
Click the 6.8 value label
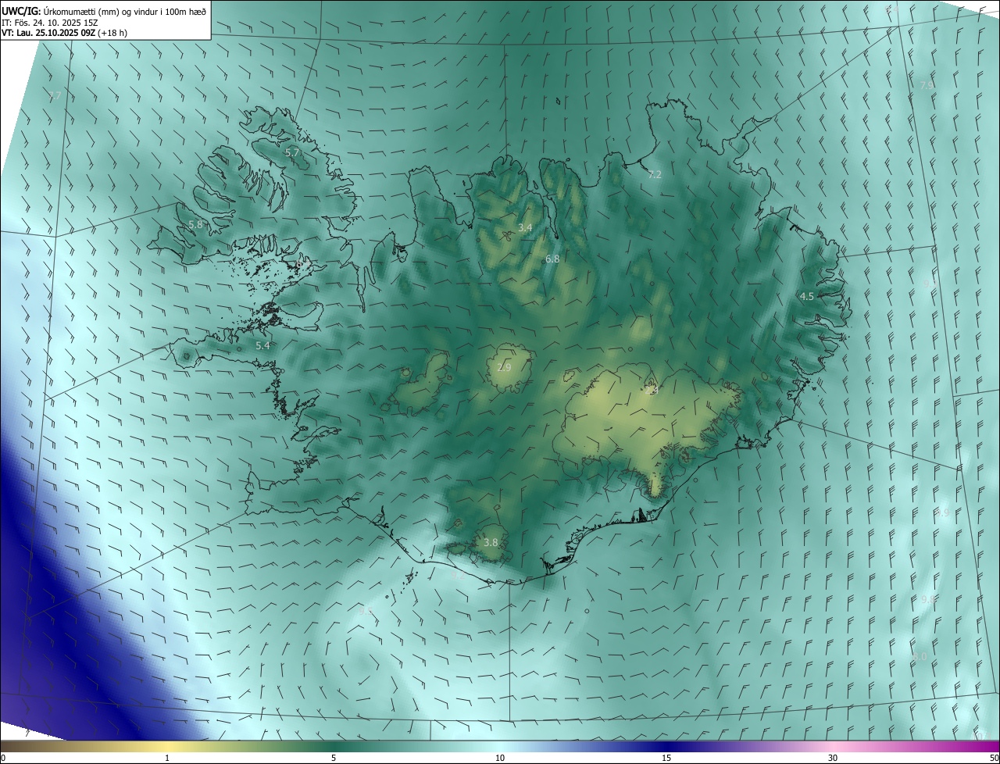[552, 259]
